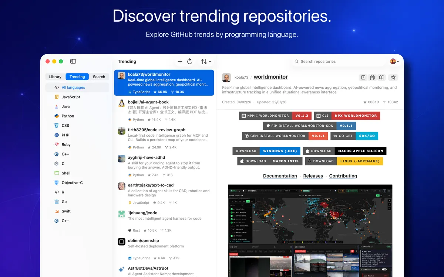Filter trending by CSS
Screen dimensions: 444x277
tap(77, 126)
